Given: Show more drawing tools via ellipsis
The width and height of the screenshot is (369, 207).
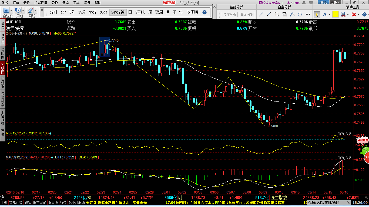Looking at the screenshot, I should 308,14.
